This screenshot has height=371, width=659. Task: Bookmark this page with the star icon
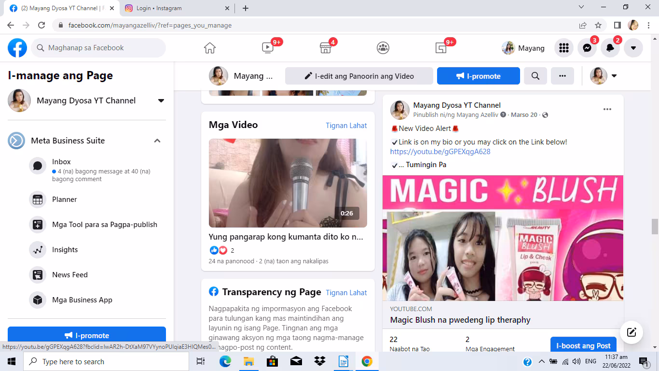[x=598, y=25]
